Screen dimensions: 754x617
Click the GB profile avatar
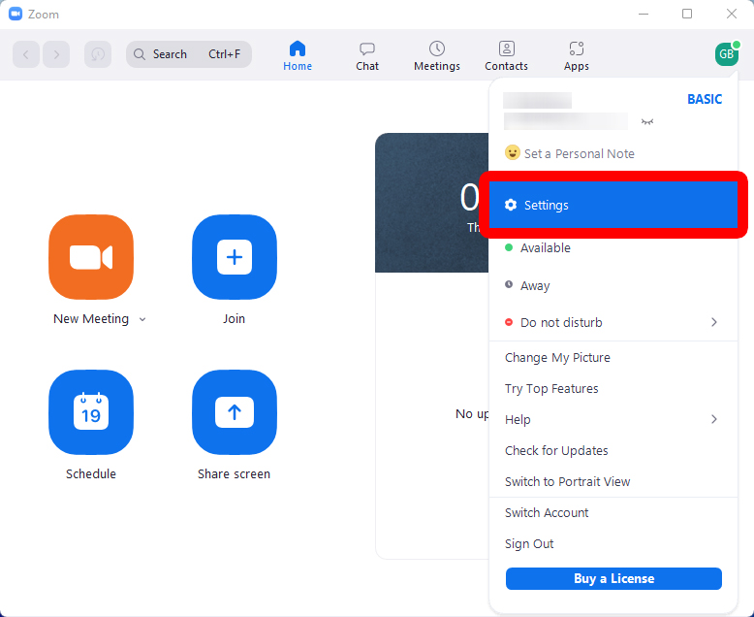click(x=726, y=54)
